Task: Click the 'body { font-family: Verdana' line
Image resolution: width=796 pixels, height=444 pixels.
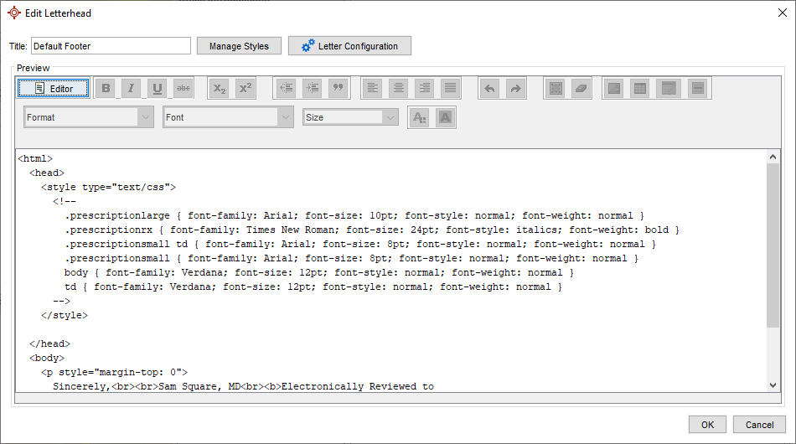Action: click(318, 272)
